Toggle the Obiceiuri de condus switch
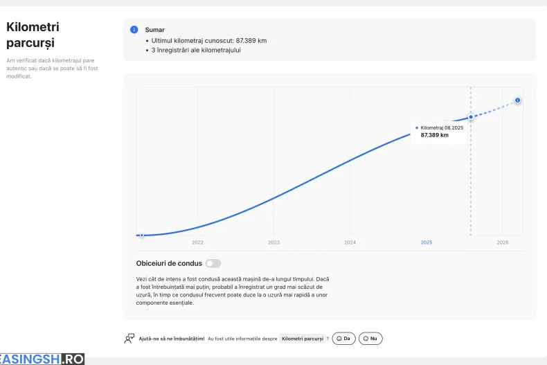 213,263
